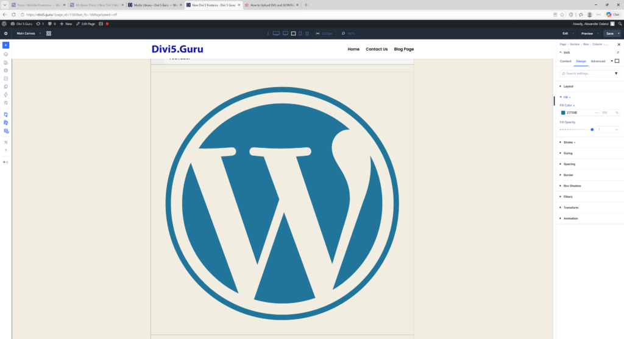This screenshot has height=339, width=624.
Task: Open the database icon in left sidebar
Action: (x=5, y=71)
